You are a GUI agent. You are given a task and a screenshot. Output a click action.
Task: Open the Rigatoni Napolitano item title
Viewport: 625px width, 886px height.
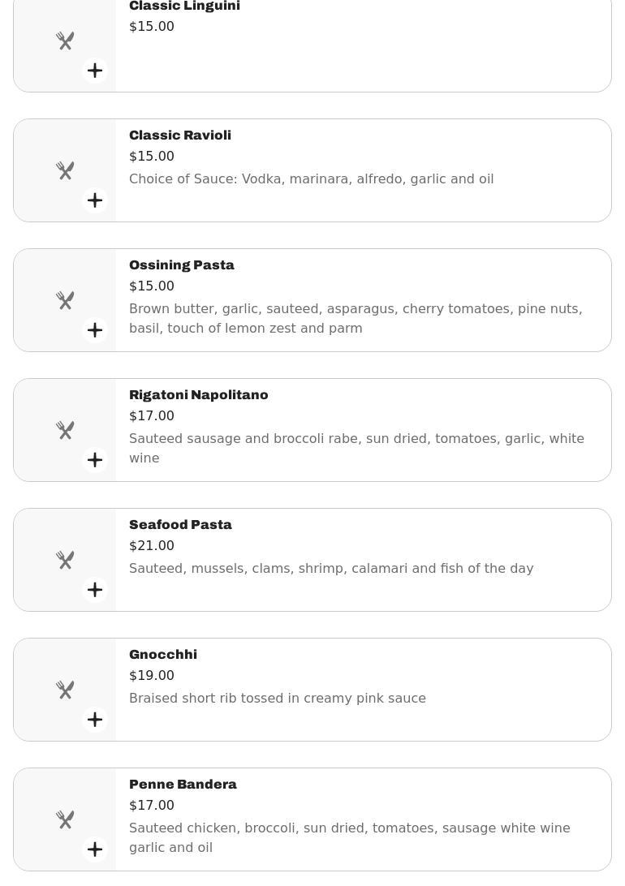click(199, 395)
